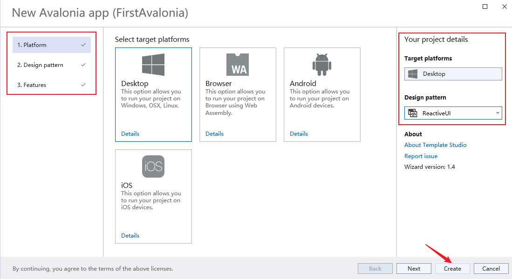
Task: Select the Browser platform card
Action: pyautogui.click(x=238, y=94)
